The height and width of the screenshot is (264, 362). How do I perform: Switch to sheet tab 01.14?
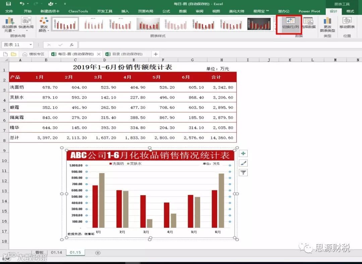click(57, 253)
